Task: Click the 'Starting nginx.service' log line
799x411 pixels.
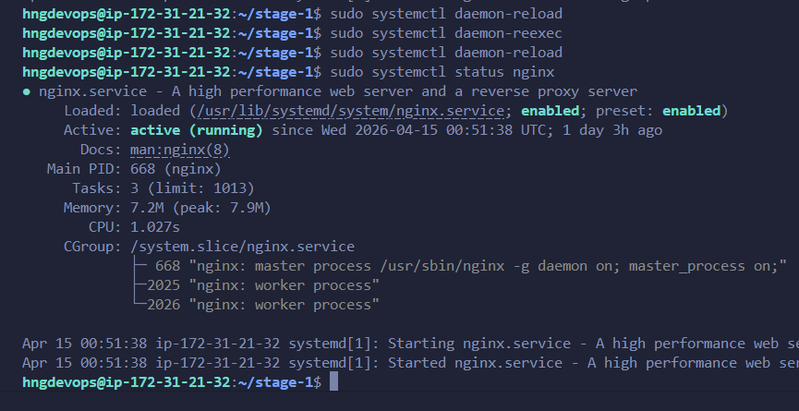Action: click(x=411, y=344)
